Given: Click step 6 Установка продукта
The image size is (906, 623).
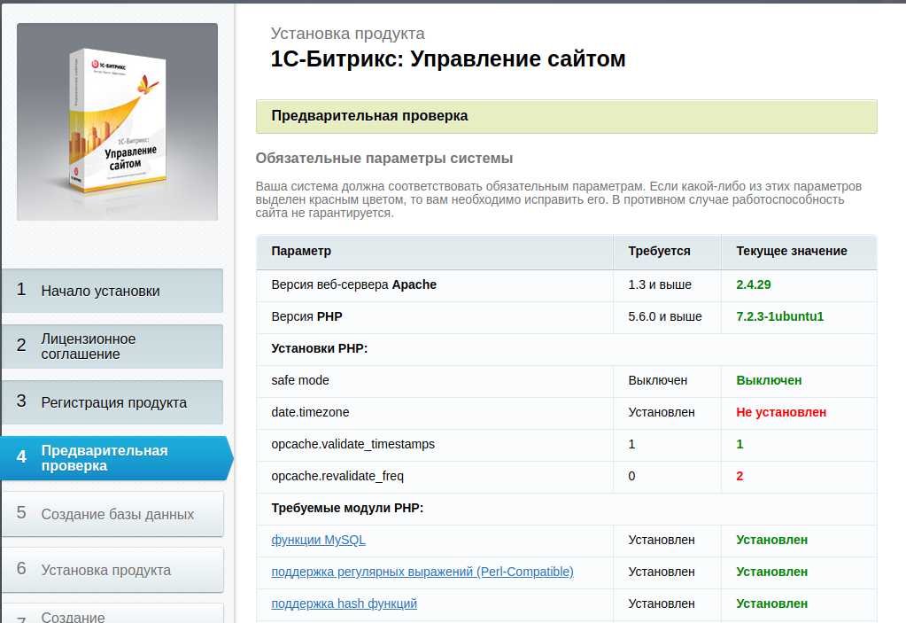Looking at the screenshot, I should (112, 570).
